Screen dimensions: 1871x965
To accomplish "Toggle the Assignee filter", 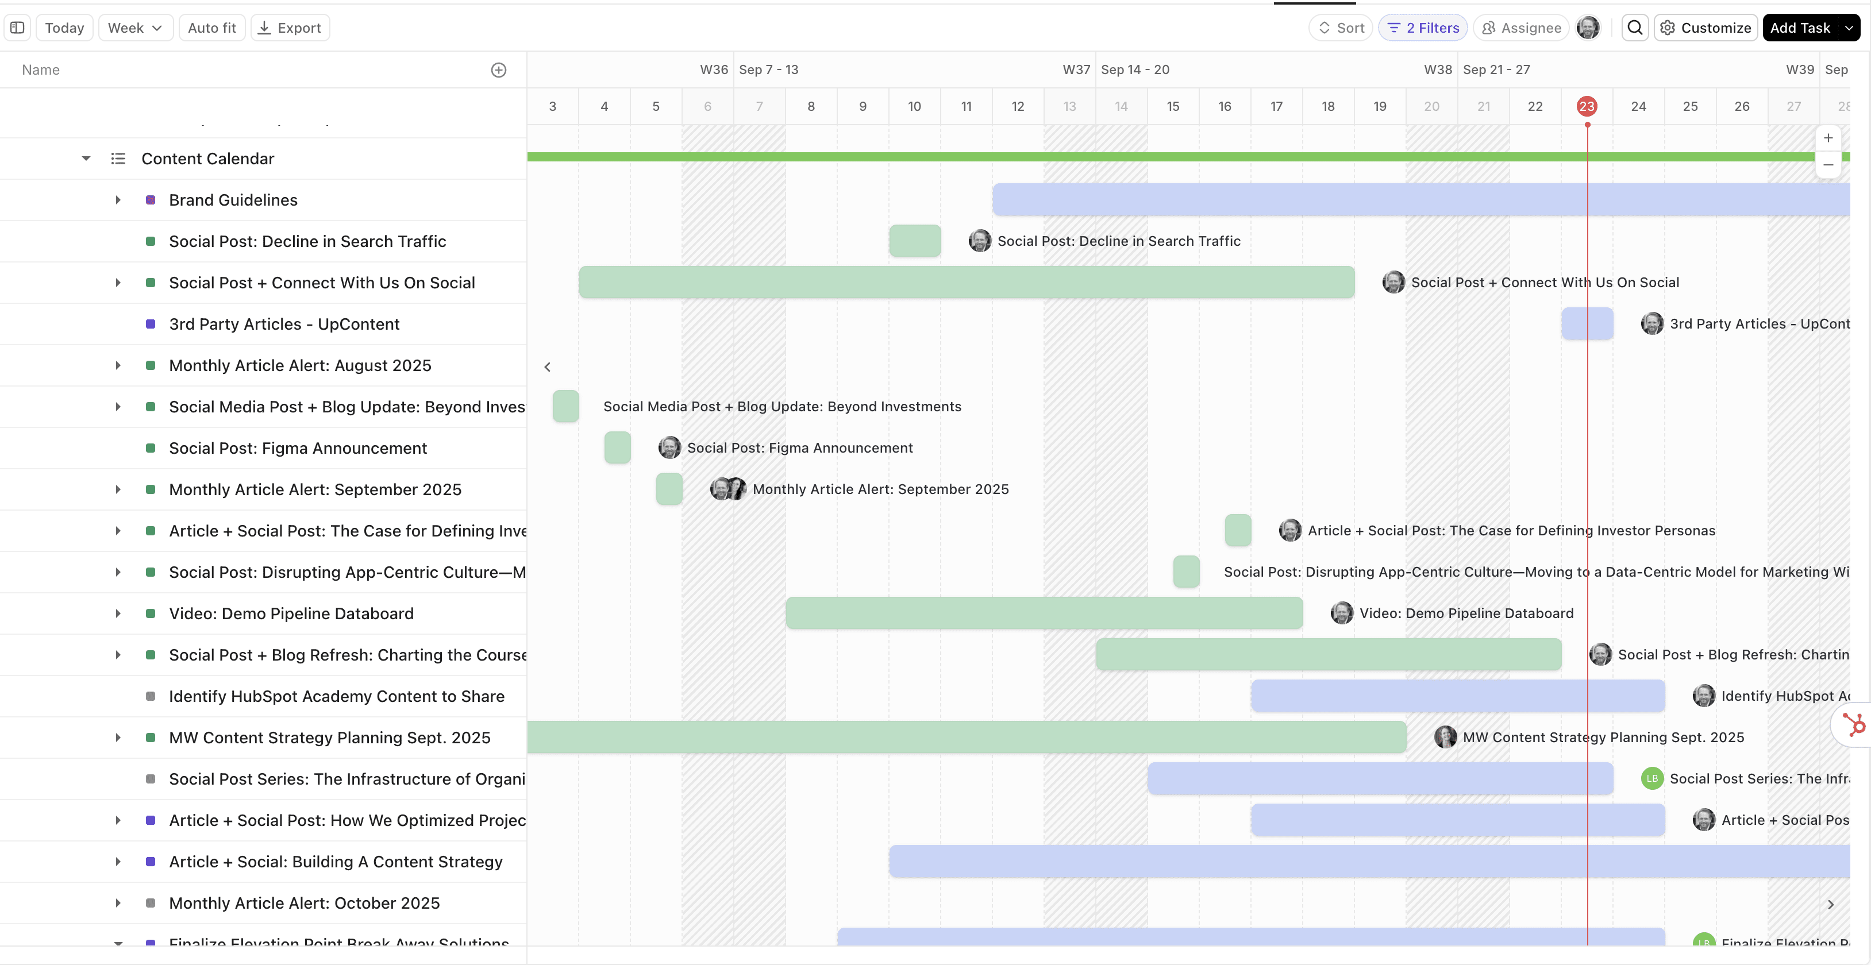I will tap(1521, 28).
